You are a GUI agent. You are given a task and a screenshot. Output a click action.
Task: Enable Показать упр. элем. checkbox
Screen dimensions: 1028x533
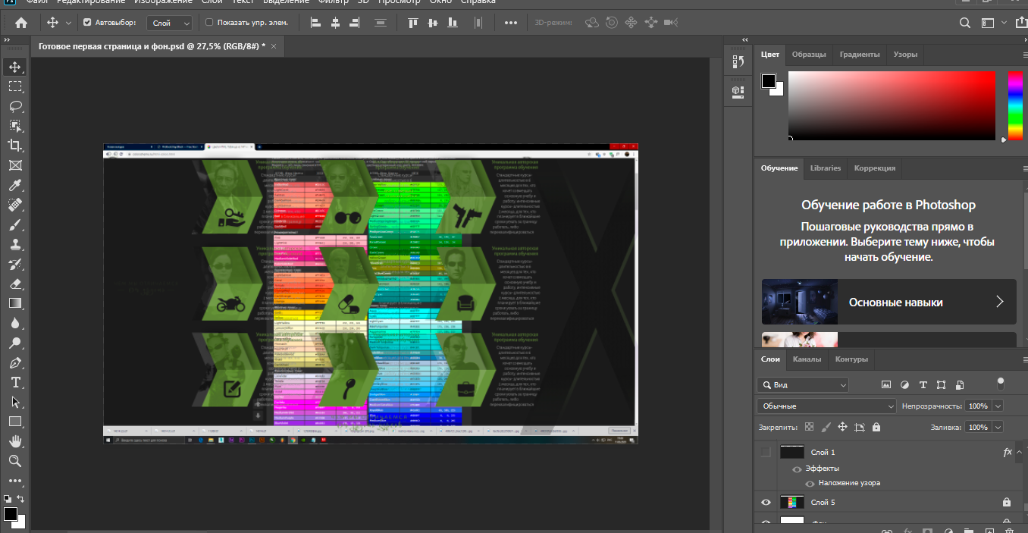pos(210,23)
